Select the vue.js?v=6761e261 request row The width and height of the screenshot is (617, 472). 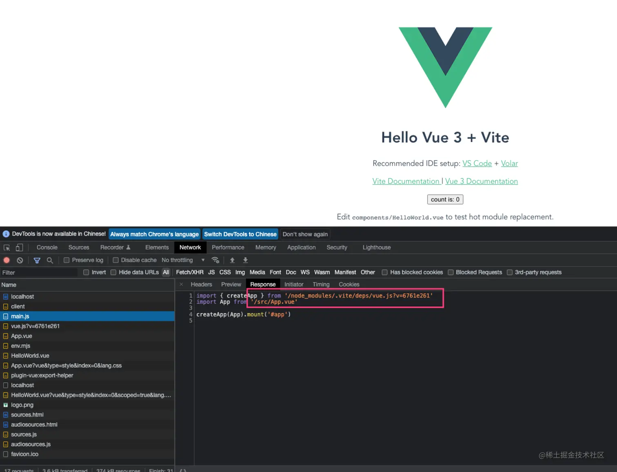(x=87, y=326)
